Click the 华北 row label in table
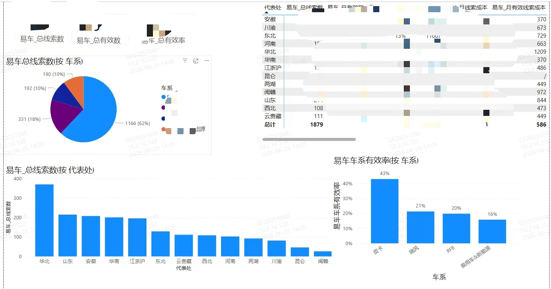 pyautogui.click(x=270, y=52)
